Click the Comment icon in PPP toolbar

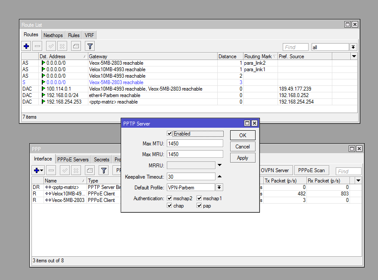[x=89, y=170]
